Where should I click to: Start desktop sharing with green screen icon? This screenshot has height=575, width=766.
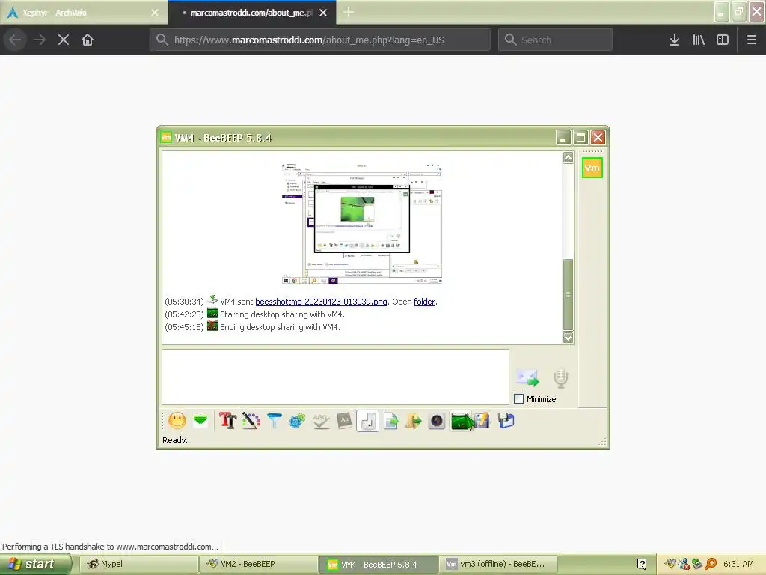(x=461, y=421)
